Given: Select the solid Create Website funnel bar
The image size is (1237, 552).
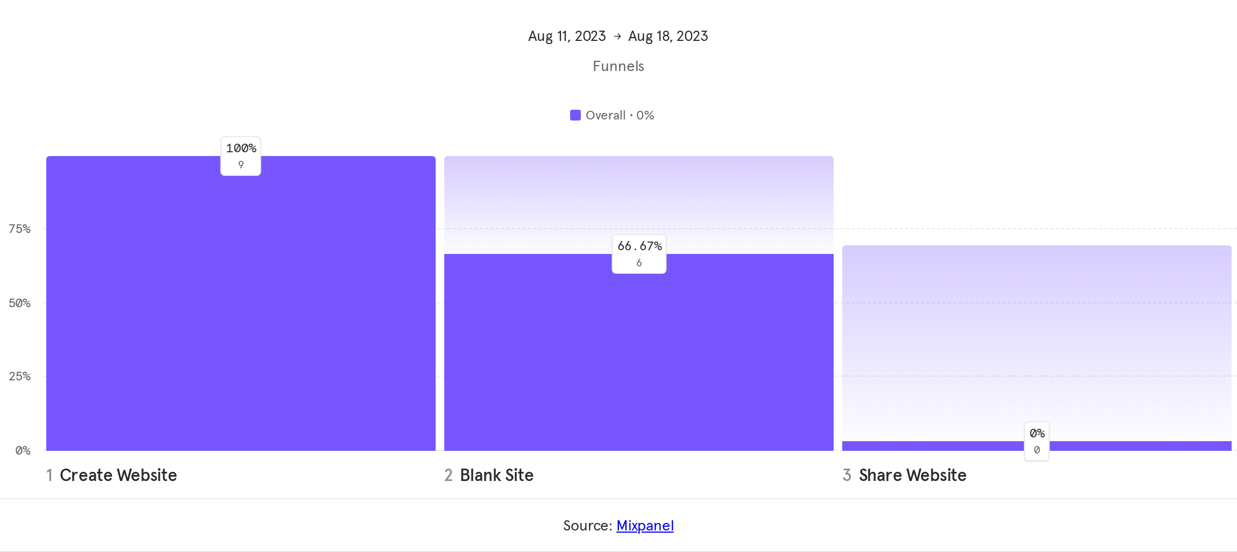Looking at the screenshot, I should (240, 312).
